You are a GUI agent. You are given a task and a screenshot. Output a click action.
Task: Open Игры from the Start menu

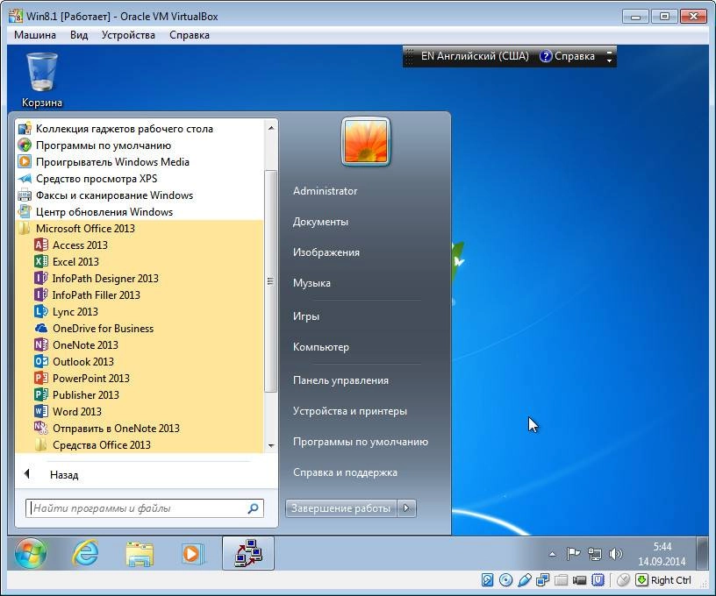tap(306, 316)
